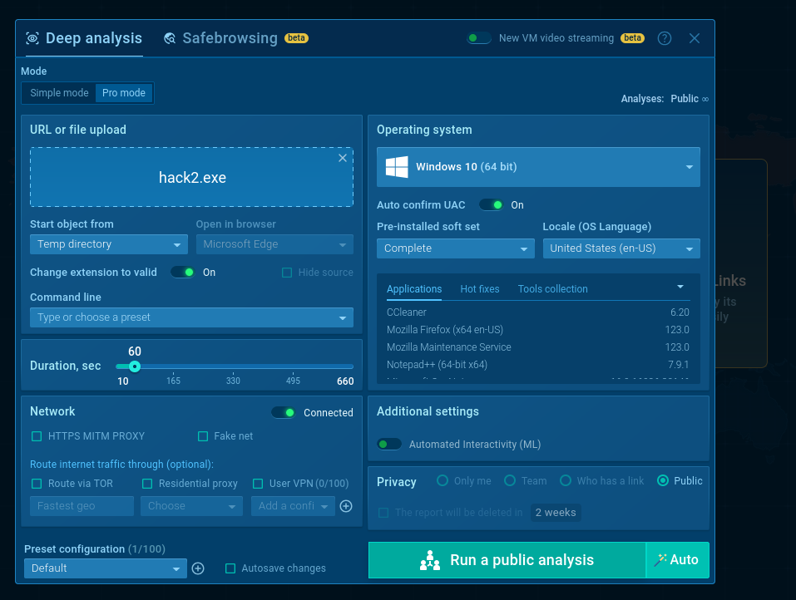Enable Automated Interactivity (ML) switch

[389, 445]
